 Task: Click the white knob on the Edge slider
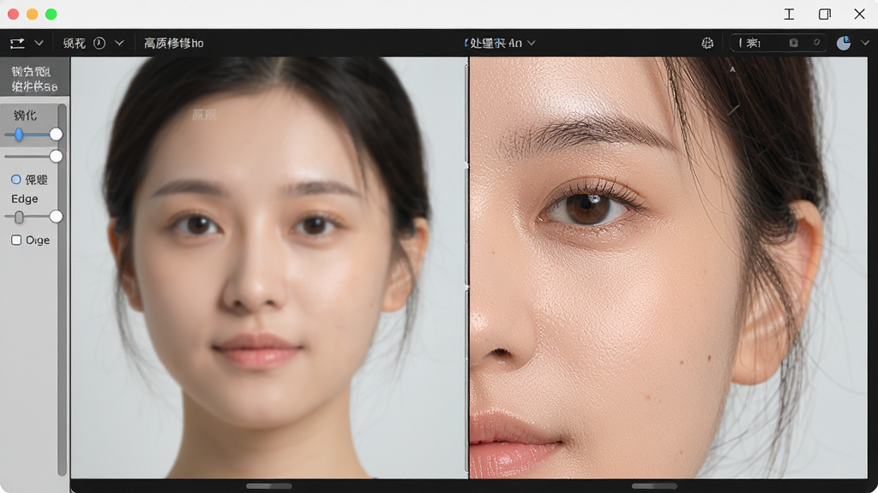[56, 217]
